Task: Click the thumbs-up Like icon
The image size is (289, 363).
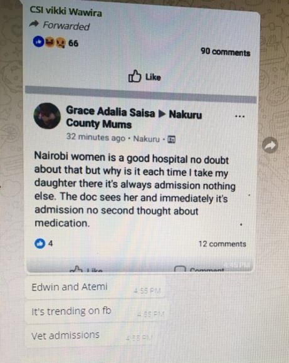Action: point(135,76)
